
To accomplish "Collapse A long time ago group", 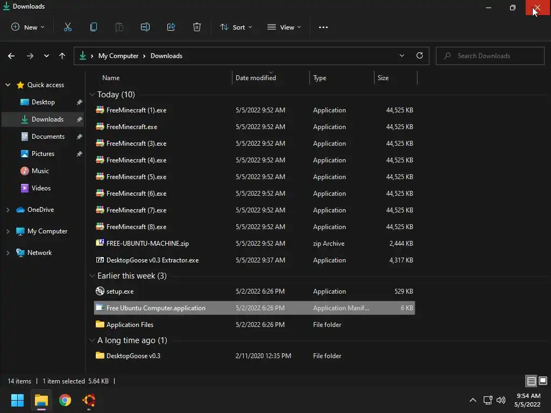I will point(92,340).
